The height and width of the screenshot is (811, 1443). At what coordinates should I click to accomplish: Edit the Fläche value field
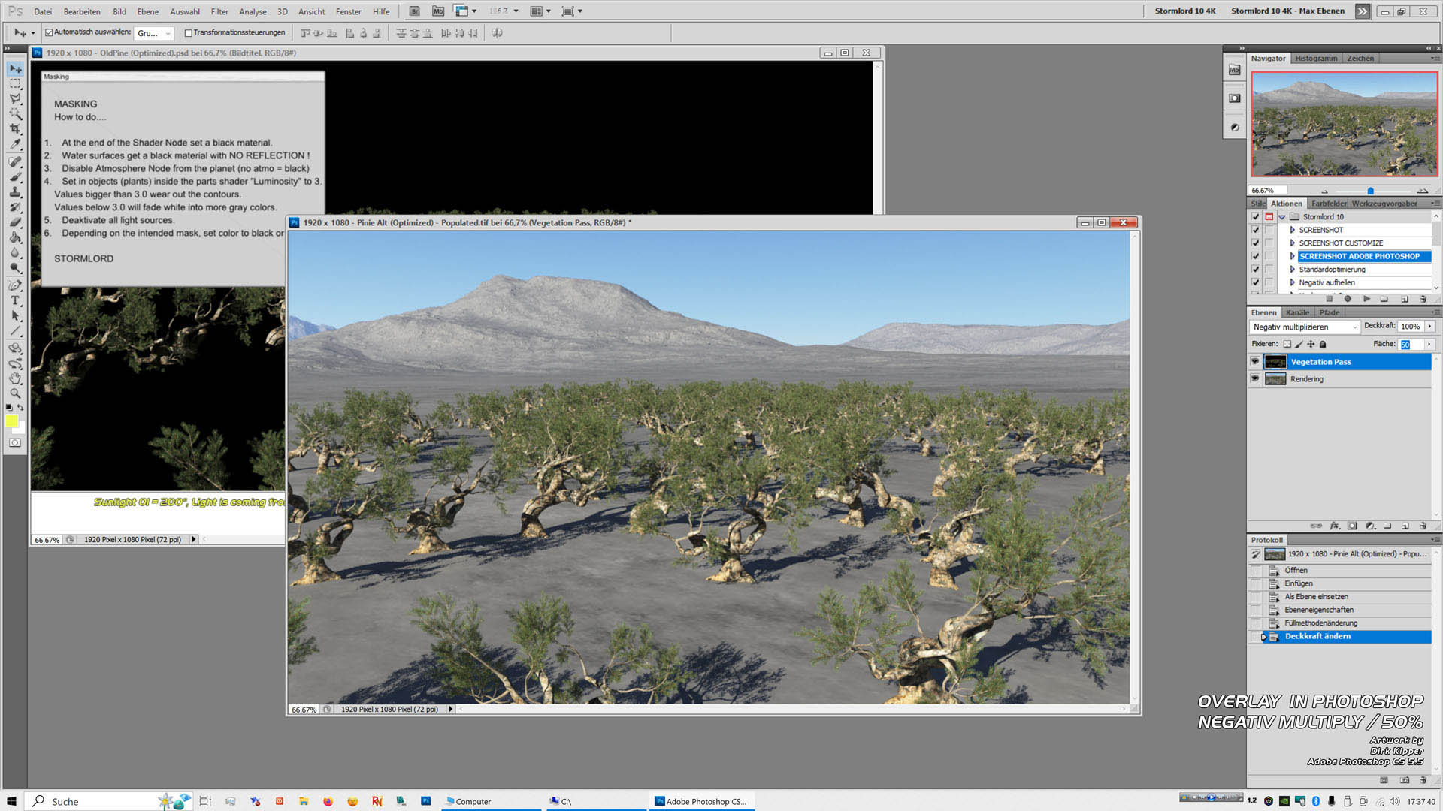1410,345
